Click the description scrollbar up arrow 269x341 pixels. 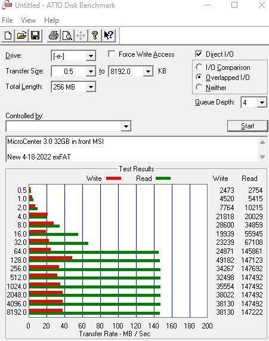(262, 142)
